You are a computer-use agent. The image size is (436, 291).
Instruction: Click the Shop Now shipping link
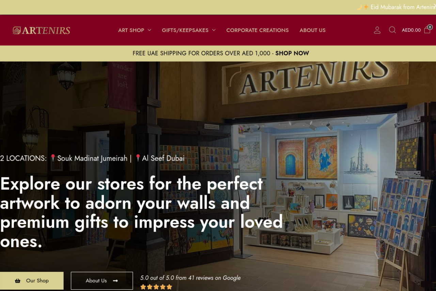(292, 53)
